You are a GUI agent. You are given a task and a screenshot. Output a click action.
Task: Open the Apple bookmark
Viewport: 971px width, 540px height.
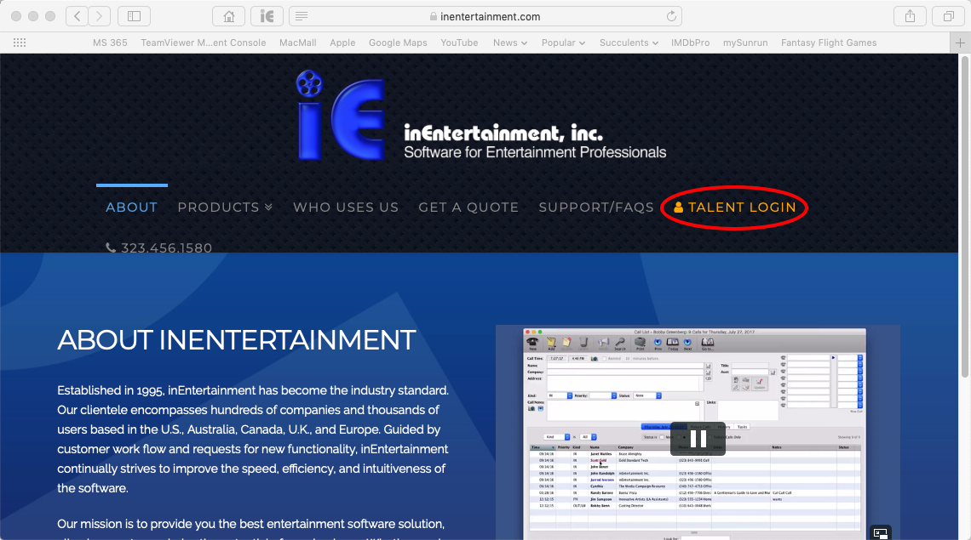tap(342, 43)
